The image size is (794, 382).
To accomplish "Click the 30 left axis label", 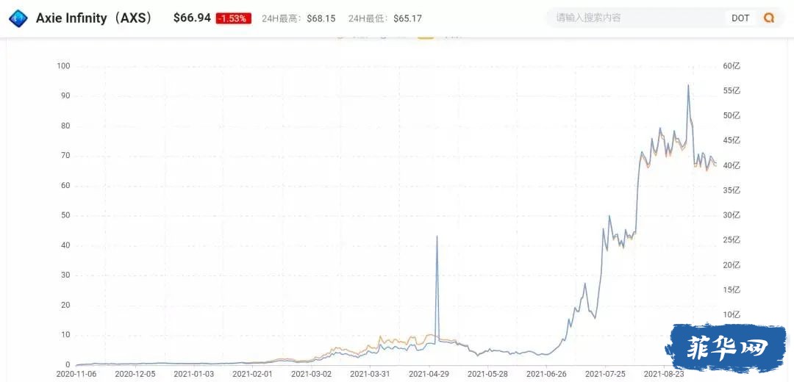I will point(66,275).
